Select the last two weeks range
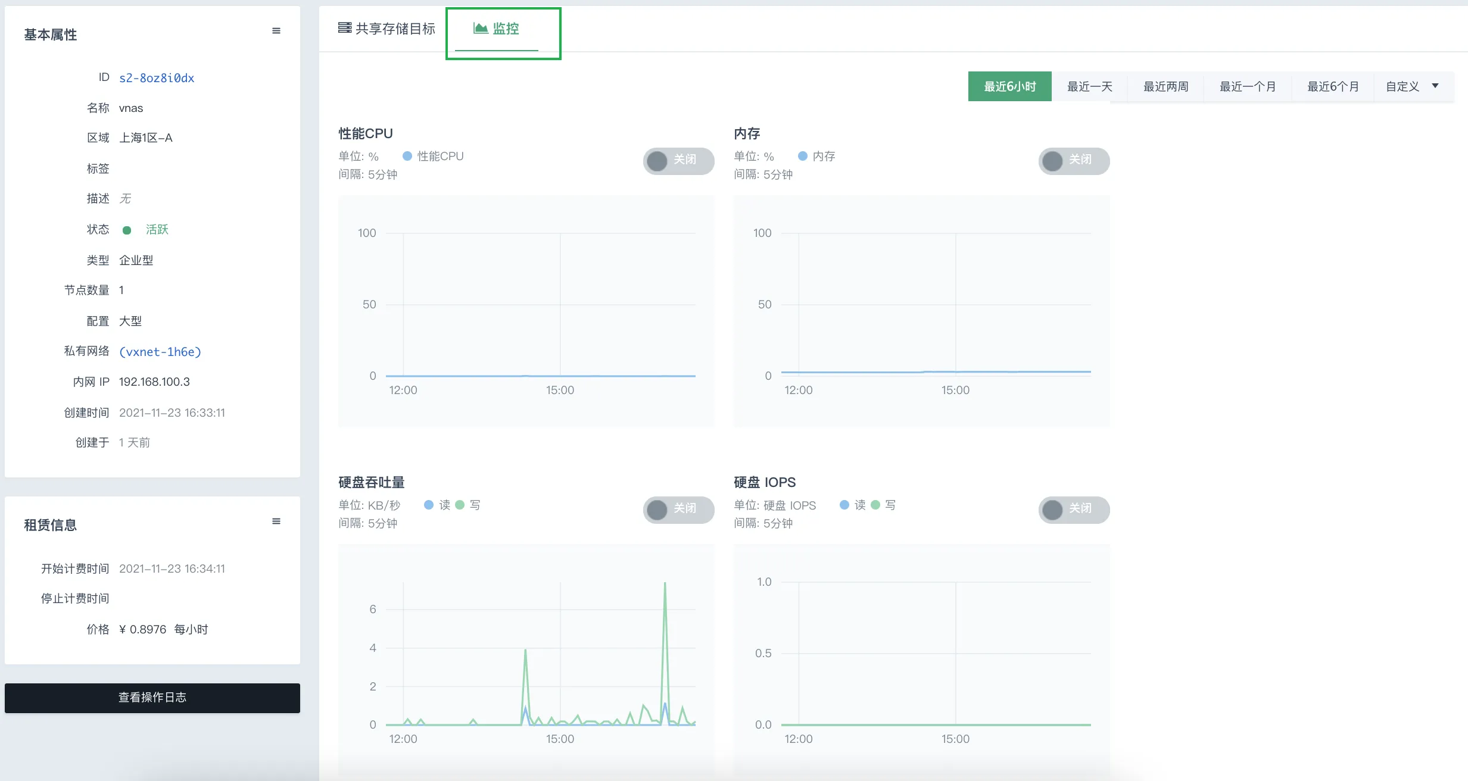1468x781 pixels. (x=1165, y=86)
